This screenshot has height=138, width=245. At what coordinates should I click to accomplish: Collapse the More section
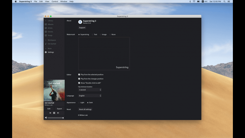click(x=46, y=49)
